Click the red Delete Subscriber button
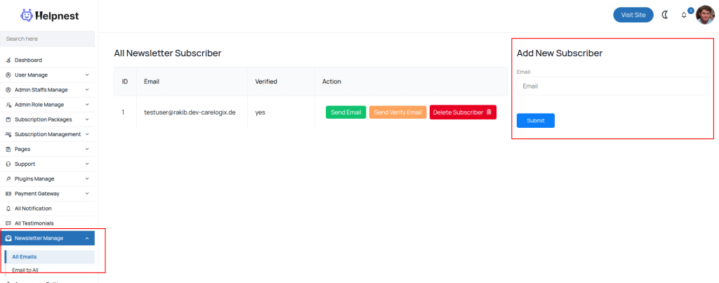This screenshot has width=719, height=283. point(463,112)
